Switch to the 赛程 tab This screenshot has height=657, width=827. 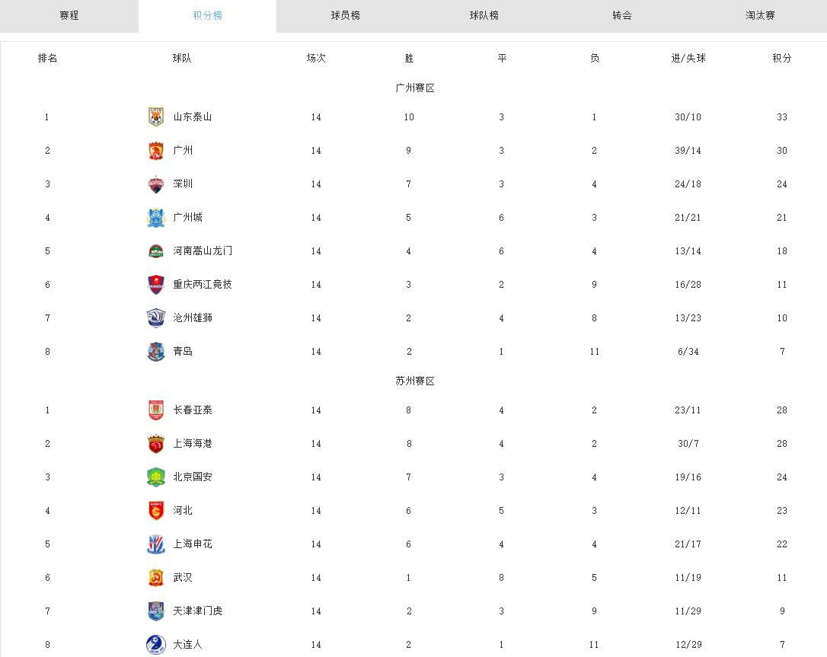pos(69,16)
